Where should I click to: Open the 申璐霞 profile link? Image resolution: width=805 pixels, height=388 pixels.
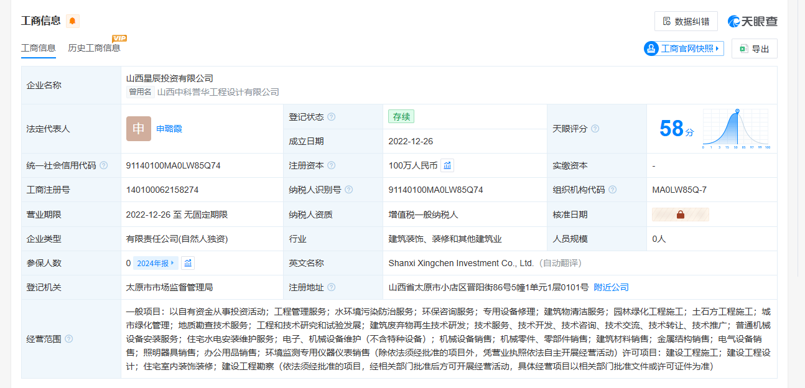point(169,129)
